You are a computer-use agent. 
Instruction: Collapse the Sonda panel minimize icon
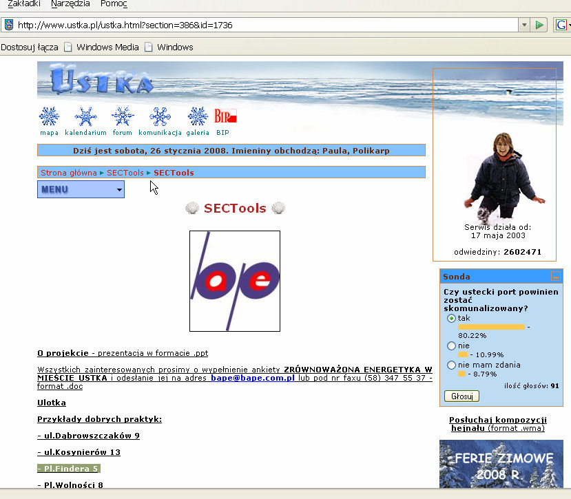point(556,277)
